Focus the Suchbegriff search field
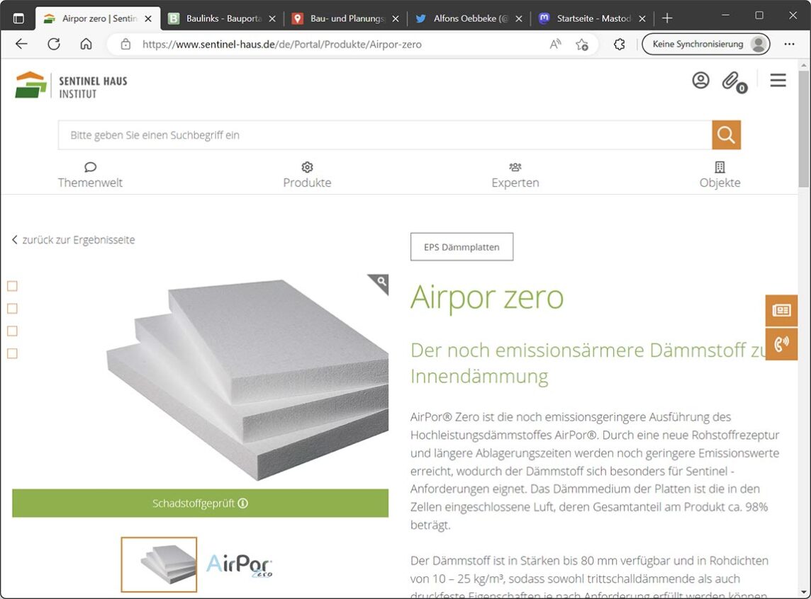The image size is (811, 599). point(385,135)
